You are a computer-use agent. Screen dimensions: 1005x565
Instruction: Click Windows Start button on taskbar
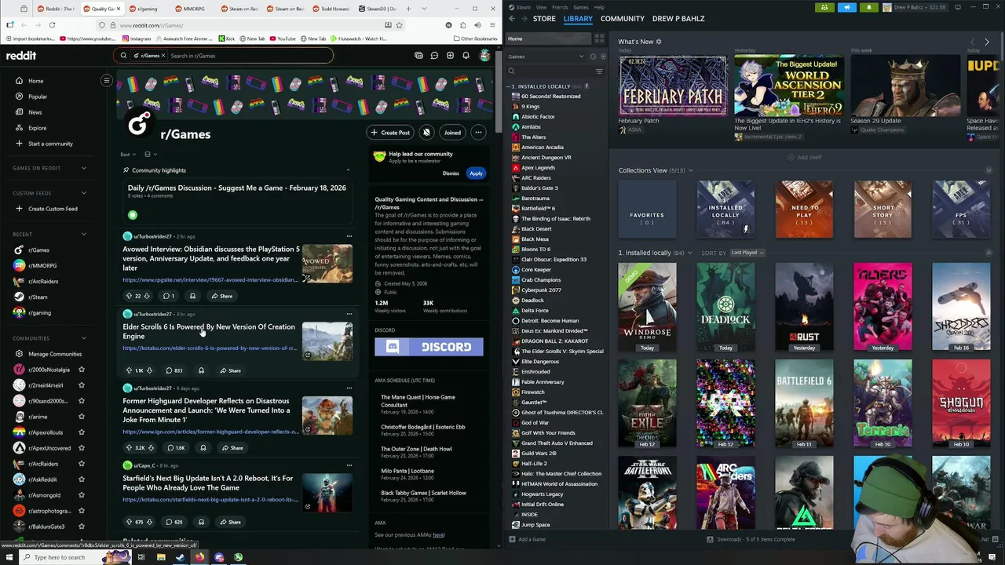9,557
